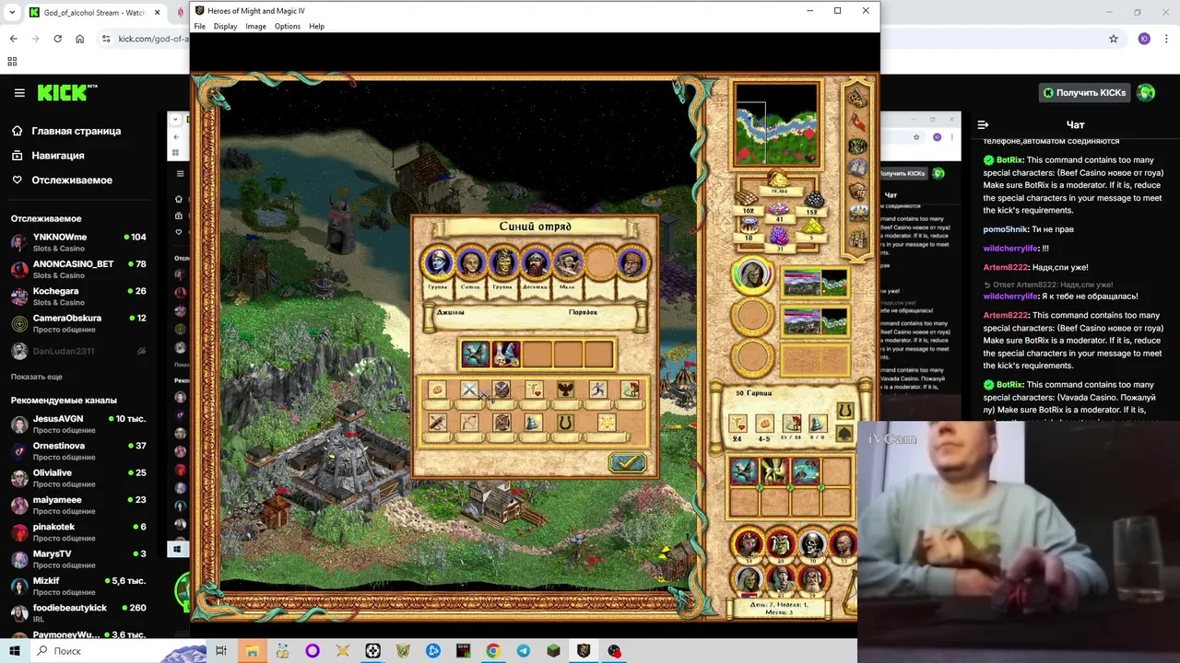Click the Получить KICKs button
The height and width of the screenshot is (663, 1180).
coord(1085,93)
